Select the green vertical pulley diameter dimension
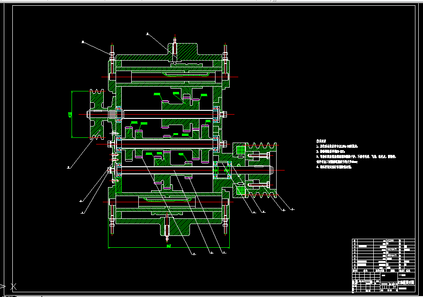The width and height of the screenshot is (423, 297). [71, 114]
